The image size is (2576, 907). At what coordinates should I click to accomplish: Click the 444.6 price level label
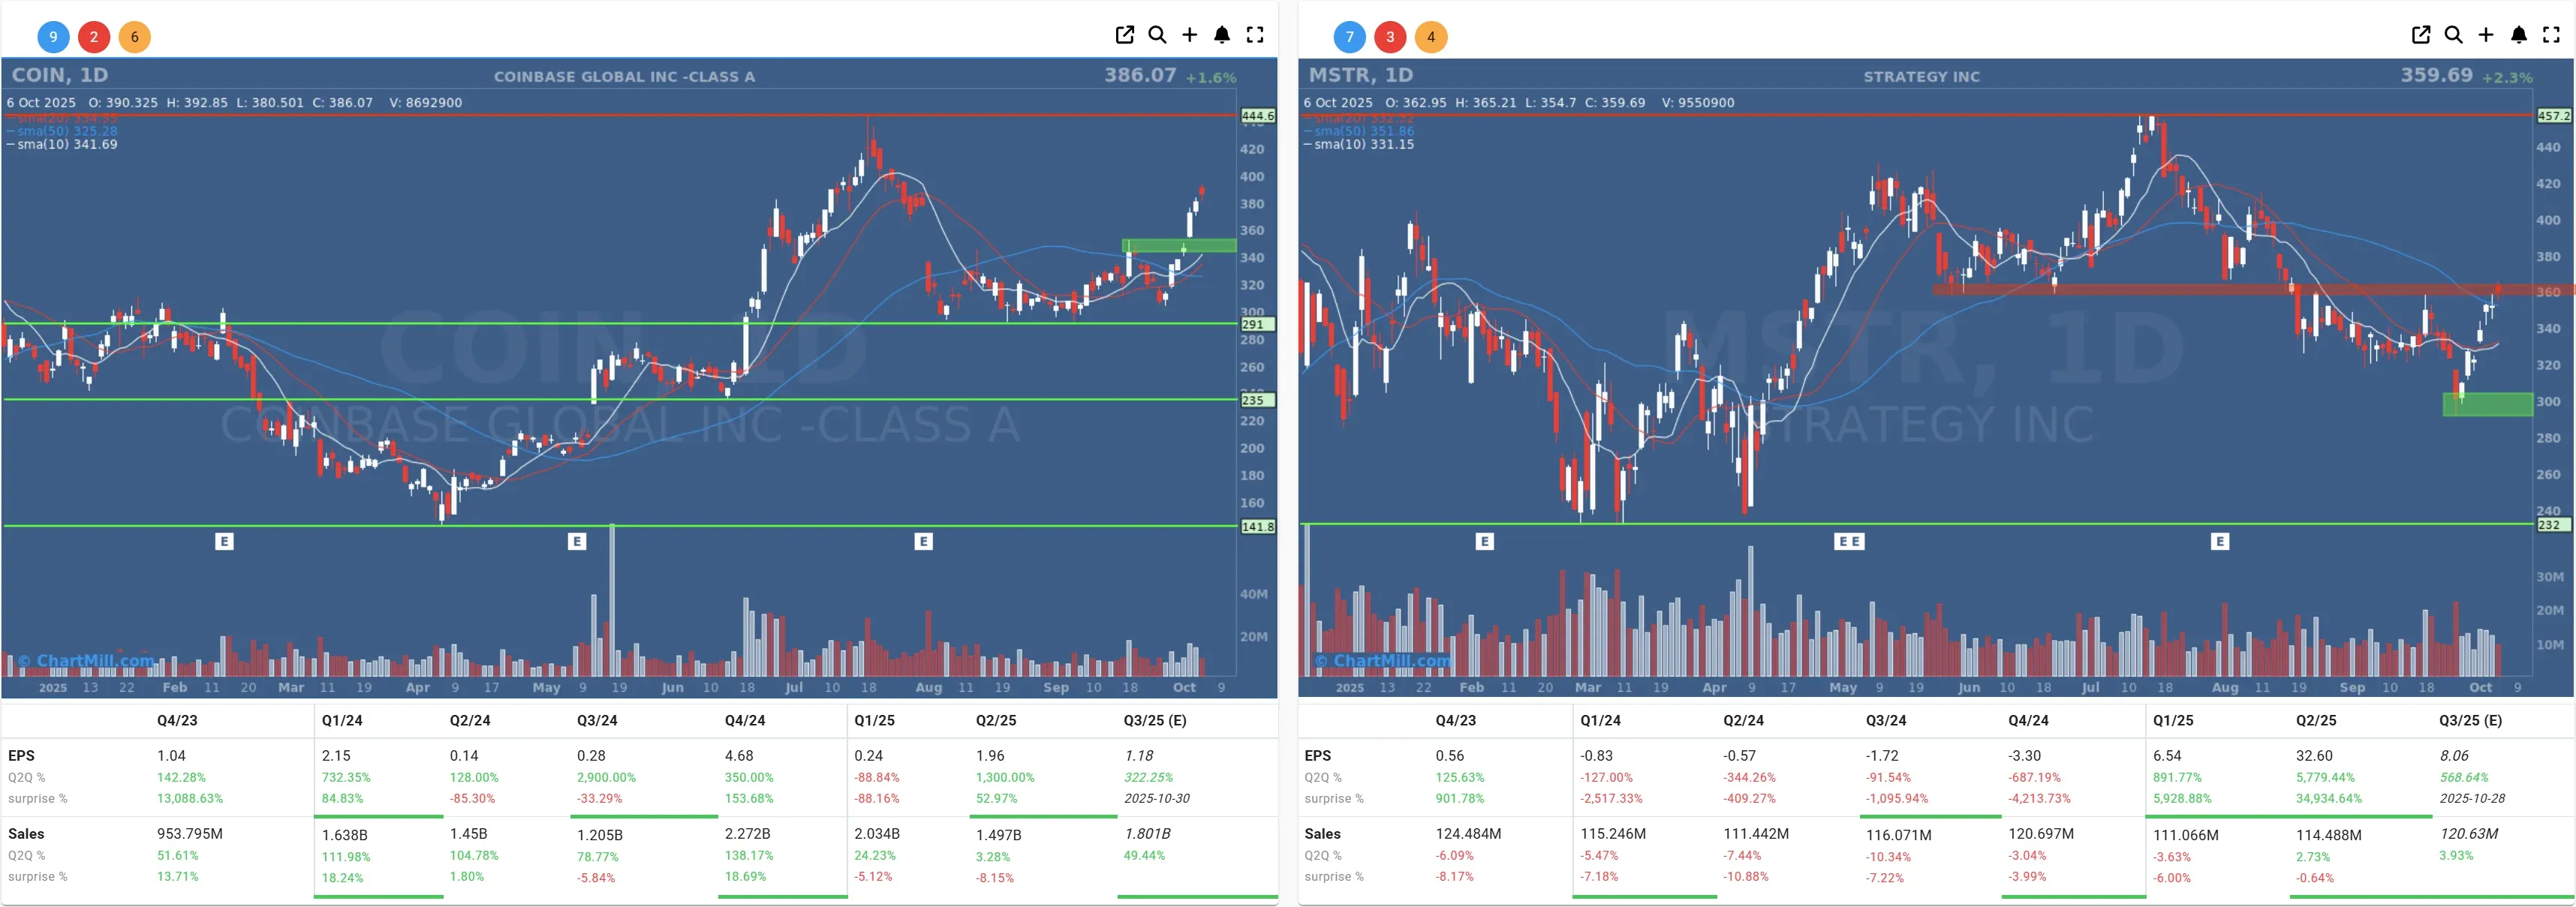1257,116
